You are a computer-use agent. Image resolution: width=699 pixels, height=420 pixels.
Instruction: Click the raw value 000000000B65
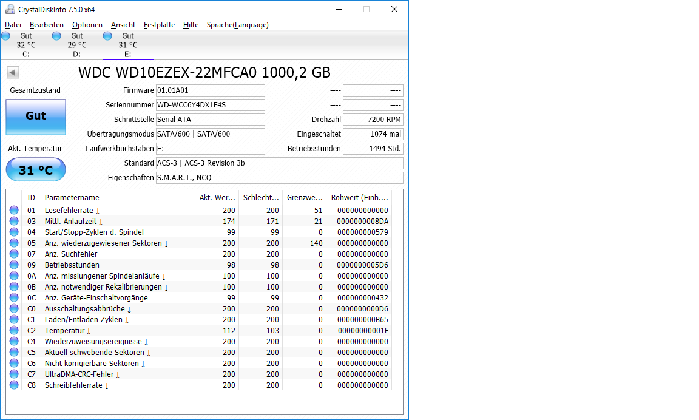click(362, 319)
